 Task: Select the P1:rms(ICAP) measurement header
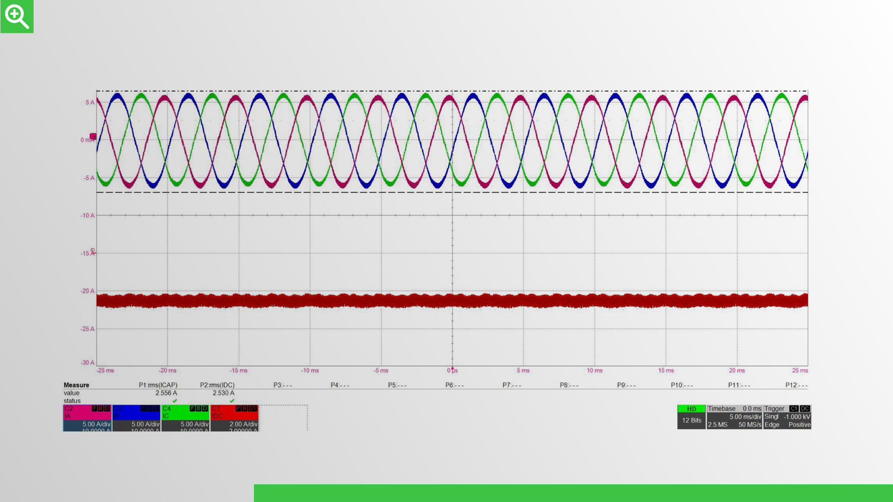coord(158,385)
